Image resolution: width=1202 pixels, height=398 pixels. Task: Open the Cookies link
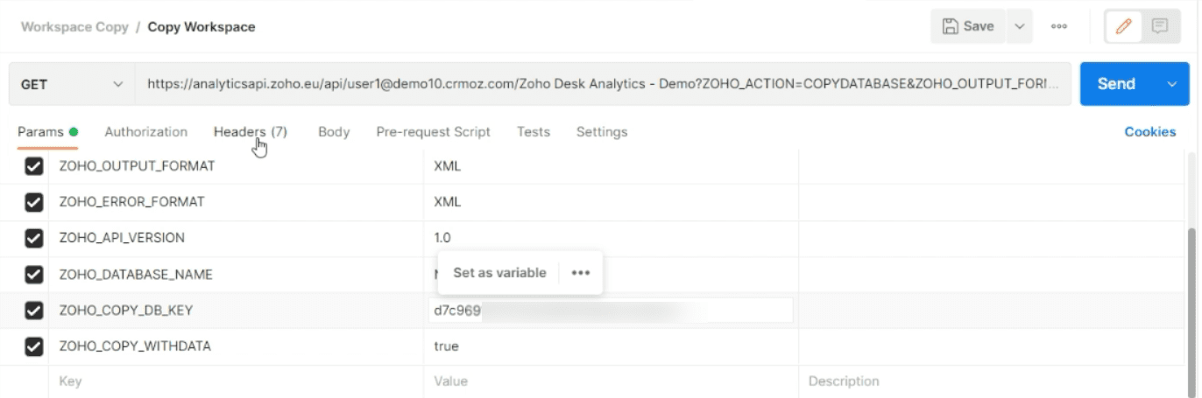[1149, 132]
